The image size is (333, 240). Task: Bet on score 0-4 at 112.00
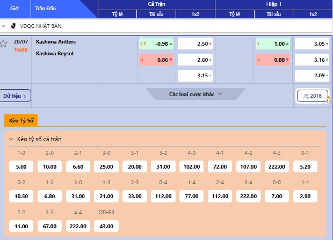163,197
